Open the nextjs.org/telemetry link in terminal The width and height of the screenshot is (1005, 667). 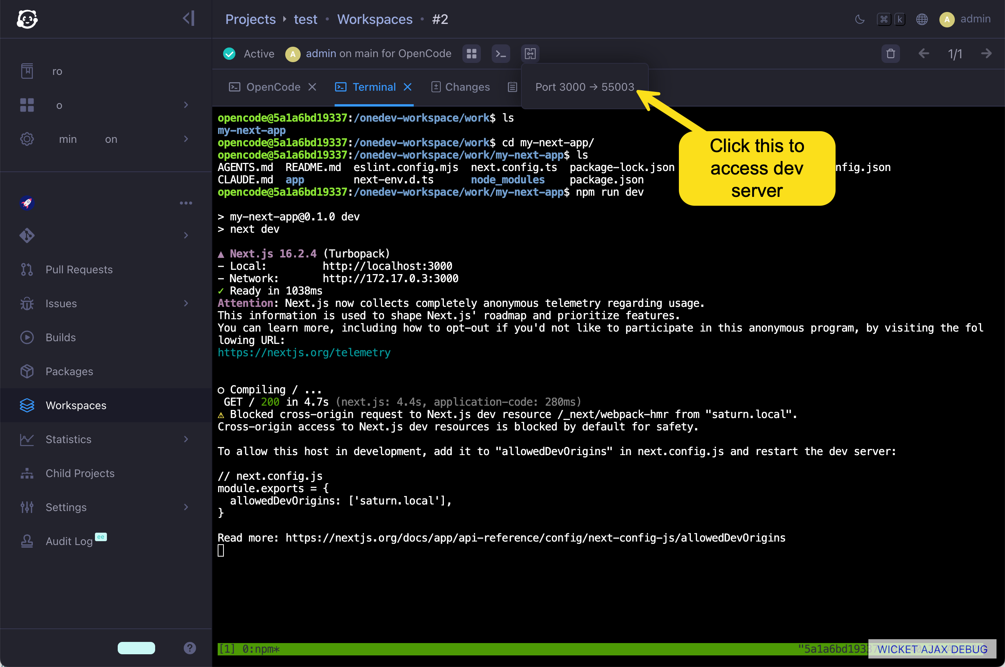(304, 353)
